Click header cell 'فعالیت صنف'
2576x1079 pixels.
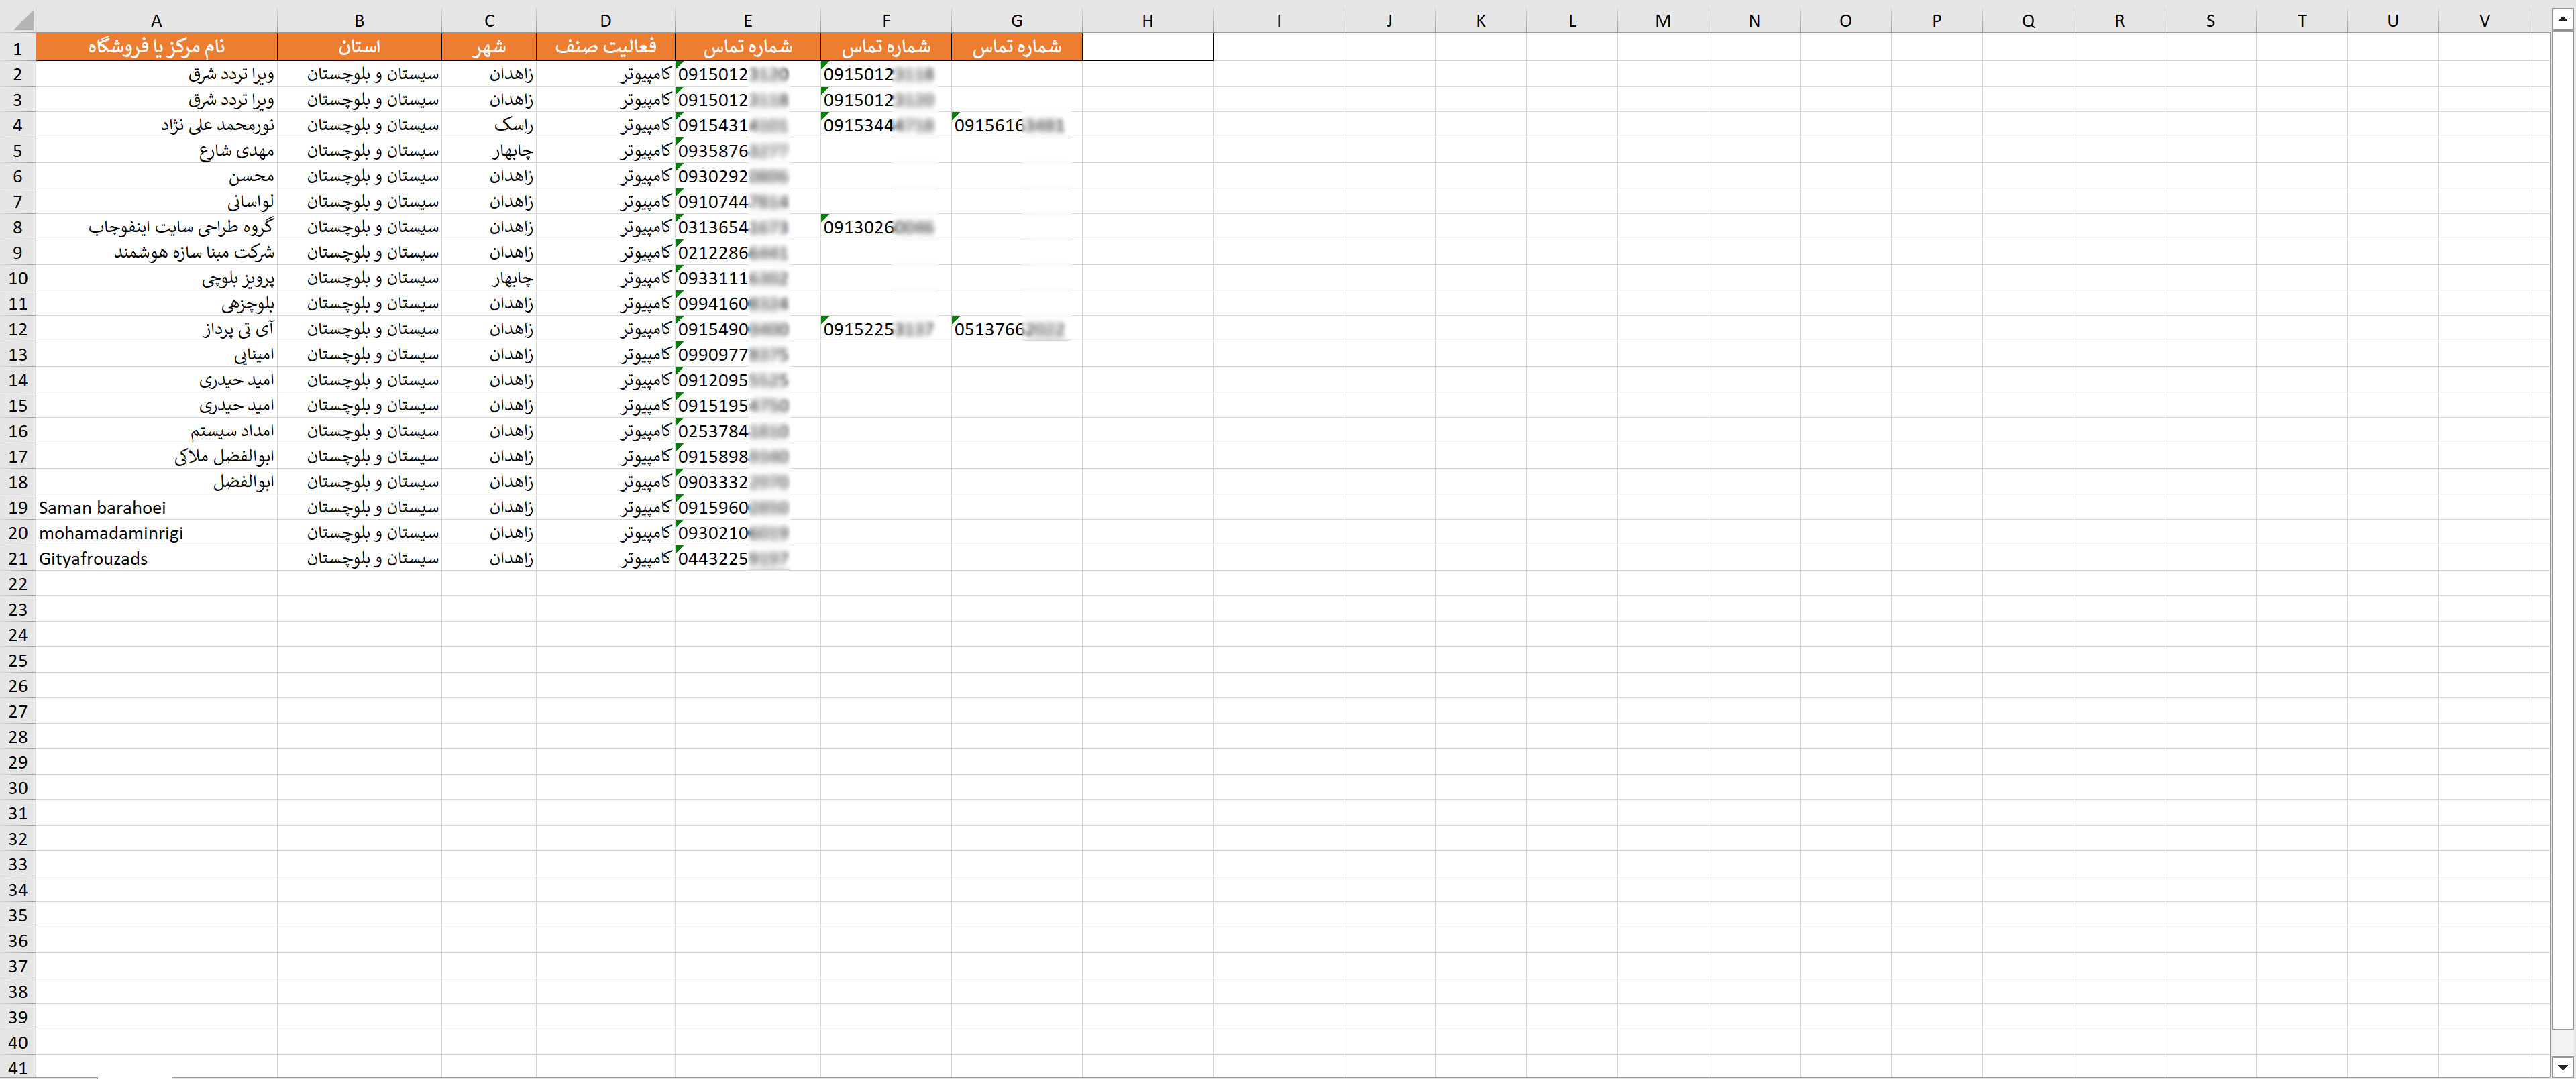pyautogui.click(x=606, y=47)
